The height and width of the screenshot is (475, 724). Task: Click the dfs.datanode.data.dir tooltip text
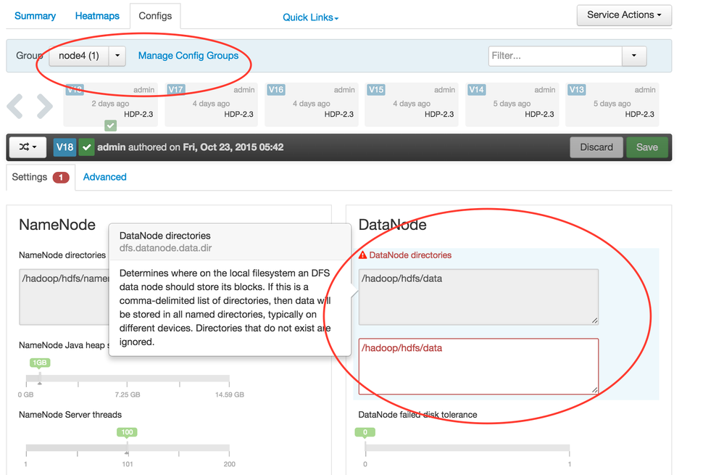click(x=165, y=248)
